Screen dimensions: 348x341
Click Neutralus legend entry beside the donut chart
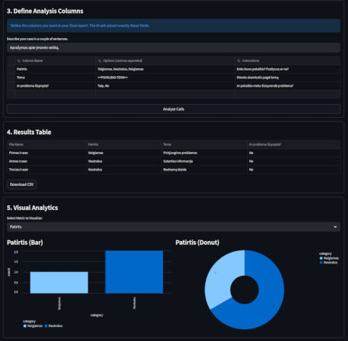click(x=329, y=263)
